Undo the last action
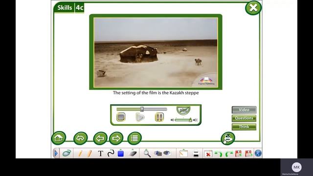The image size is (313, 176). click(x=218, y=154)
